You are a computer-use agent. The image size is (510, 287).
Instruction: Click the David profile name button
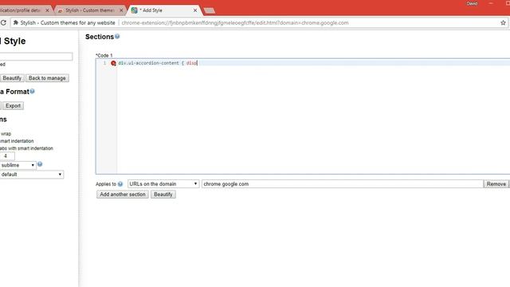coord(472,3)
